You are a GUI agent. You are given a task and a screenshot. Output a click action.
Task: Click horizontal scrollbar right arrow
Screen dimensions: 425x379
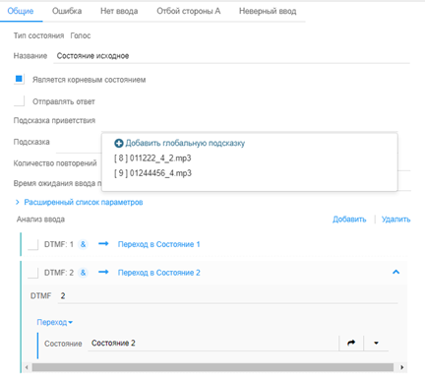[402, 367]
